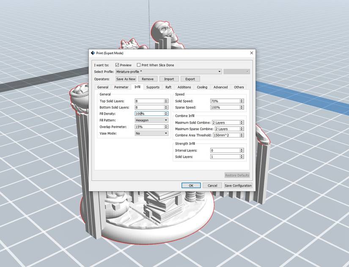349x267 pixels.
Task: Toggle the Preview checkbox
Action: pyautogui.click(x=117, y=65)
